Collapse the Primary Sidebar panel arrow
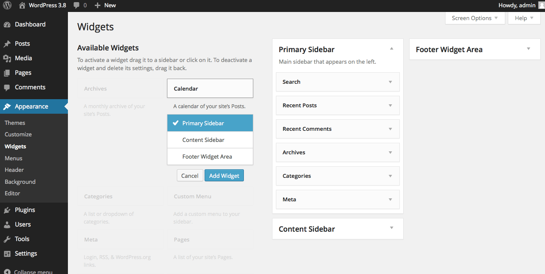This screenshot has height=274, width=545. (392, 49)
